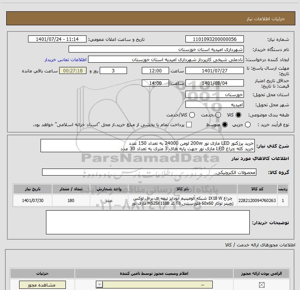Image resolution: width=300 pixels, height=290 pixels.
Task: Click the quantity cell 180
Action: click(71, 200)
